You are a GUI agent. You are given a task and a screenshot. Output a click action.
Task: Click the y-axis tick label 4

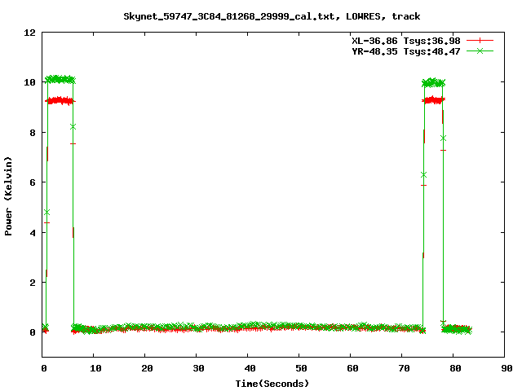33,233
